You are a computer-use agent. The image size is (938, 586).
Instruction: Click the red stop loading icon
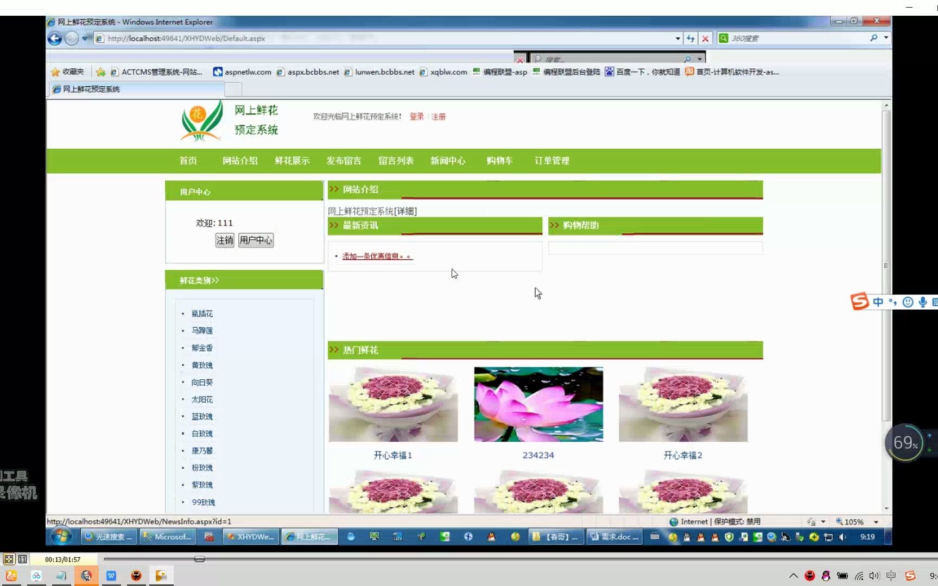tap(705, 39)
